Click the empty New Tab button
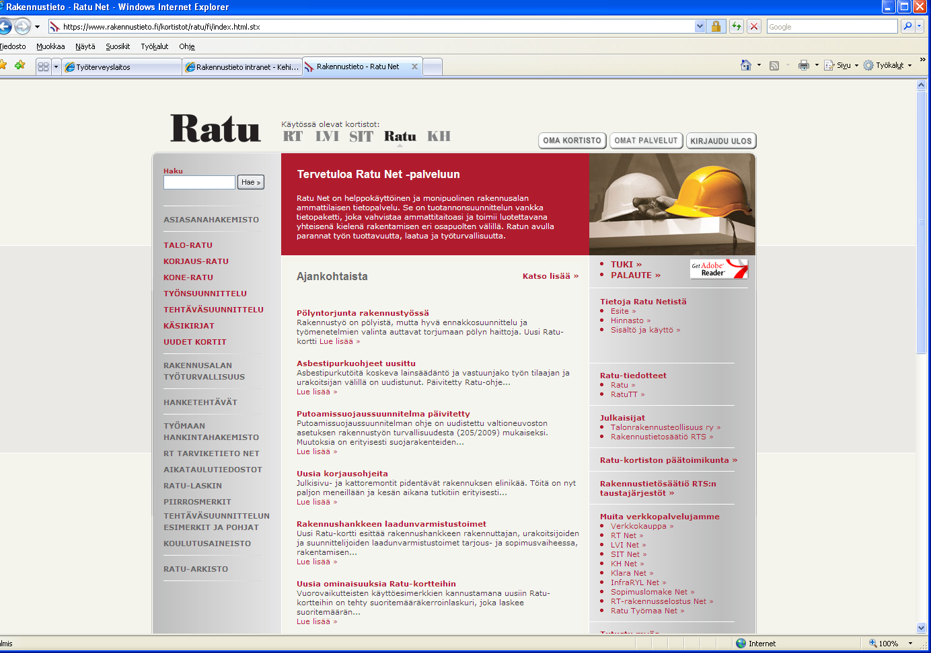The height and width of the screenshot is (653, 931). 433,67
